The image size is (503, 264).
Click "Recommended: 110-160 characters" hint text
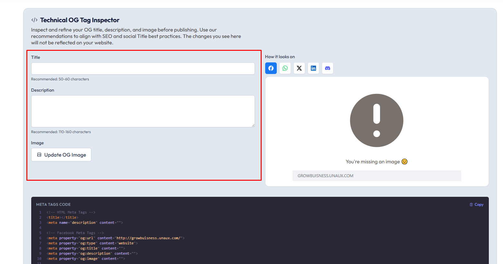pos(61,132)
